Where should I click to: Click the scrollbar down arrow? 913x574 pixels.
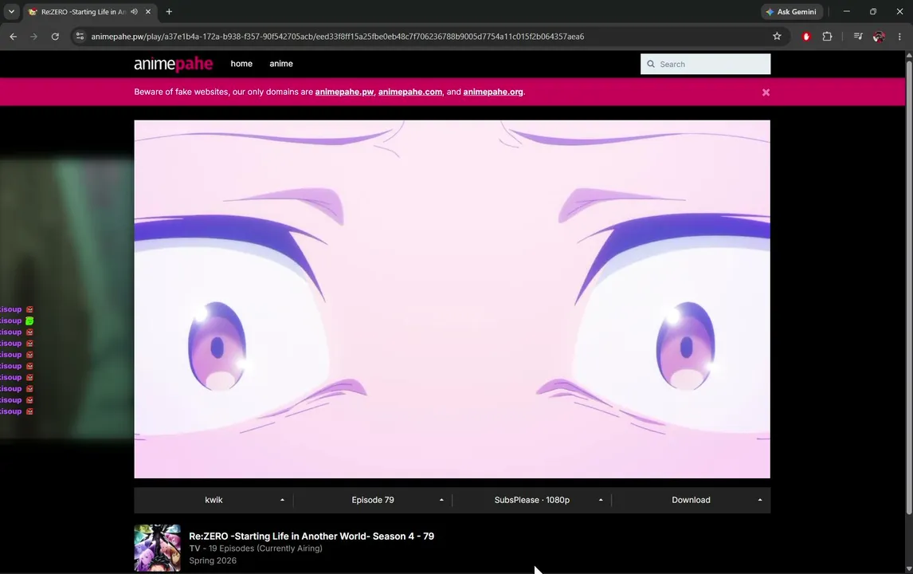909,569
